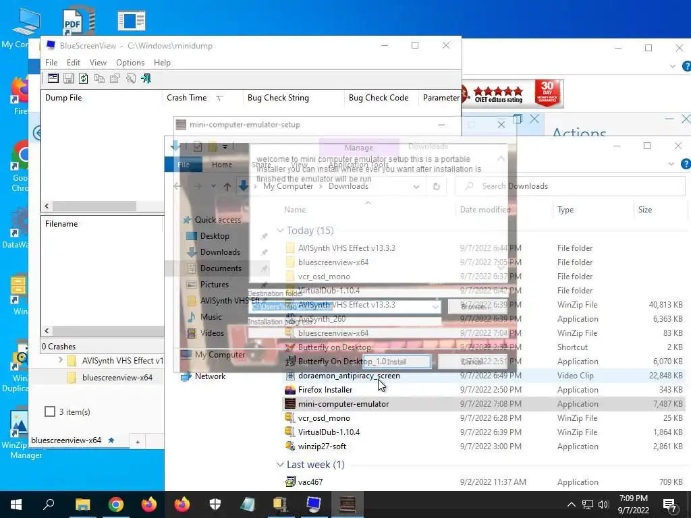This screenshot has width=691, height=518.
Task: Open the Options menu in BlueScreenView
Action: (130, 63)
